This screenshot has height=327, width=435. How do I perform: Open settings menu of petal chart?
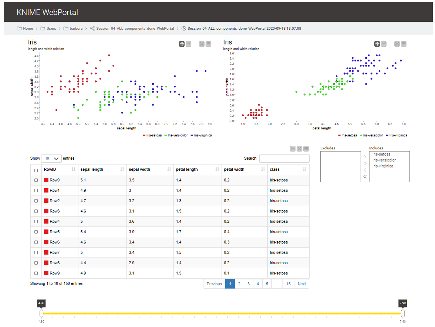(404, 44)
